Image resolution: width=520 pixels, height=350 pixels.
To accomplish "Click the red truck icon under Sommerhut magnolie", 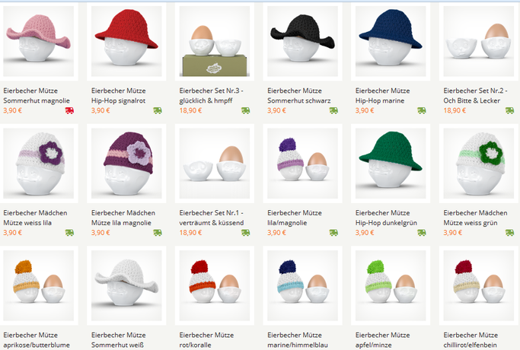I will 69,110.
